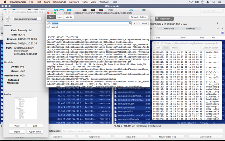Viewport: 225px width, 141px height.
Task: Select Text tab in background hex viewer
Action: pyautogui.click(x=157, y=48)
